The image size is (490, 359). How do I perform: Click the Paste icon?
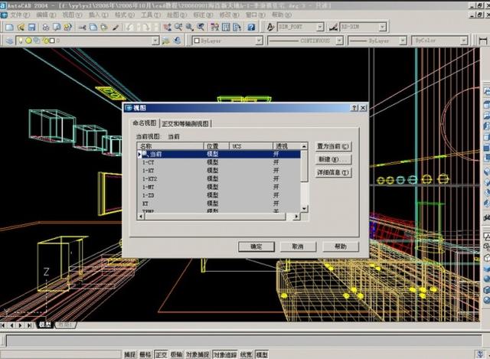(x=104, y=28)
